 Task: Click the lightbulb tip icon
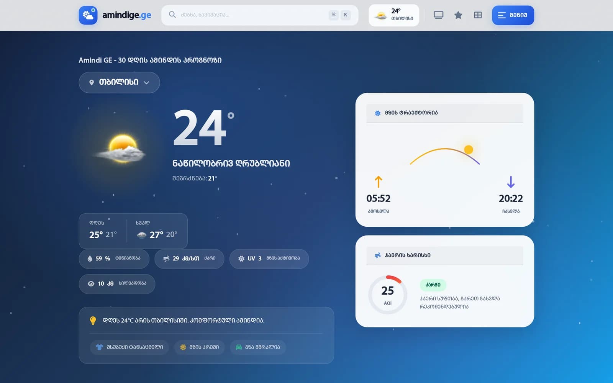[93, 321]
